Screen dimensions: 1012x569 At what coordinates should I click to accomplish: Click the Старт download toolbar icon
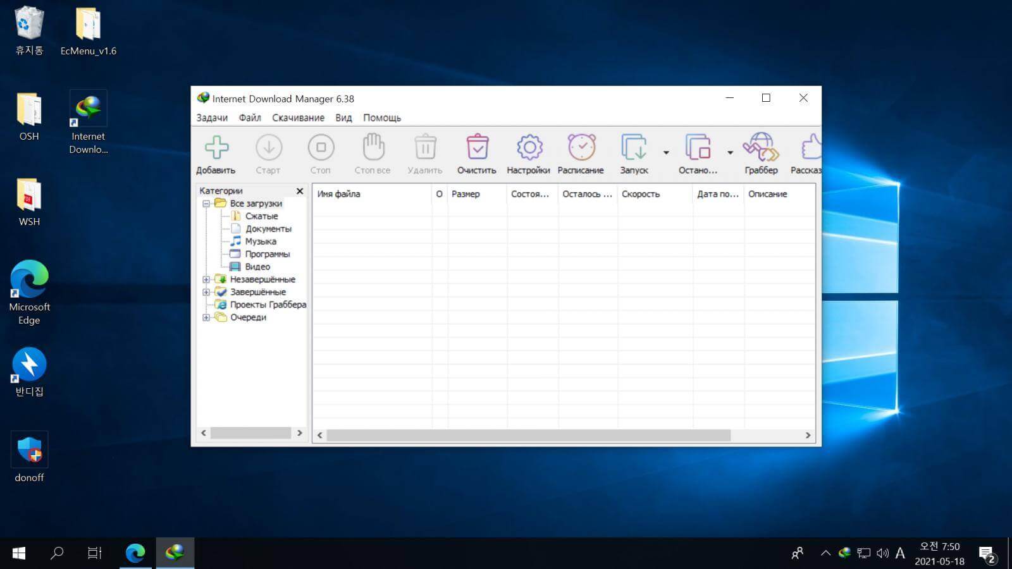tap(268, 147)
